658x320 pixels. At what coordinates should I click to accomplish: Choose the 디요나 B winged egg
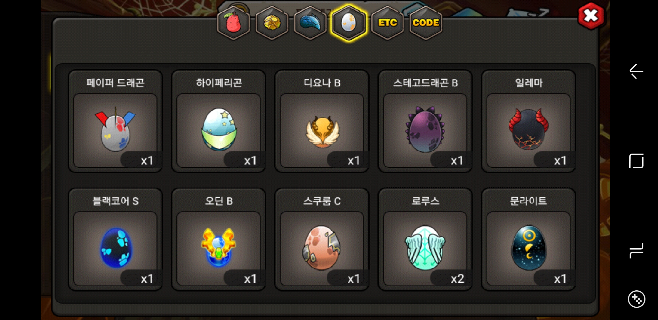click(322, 121)
